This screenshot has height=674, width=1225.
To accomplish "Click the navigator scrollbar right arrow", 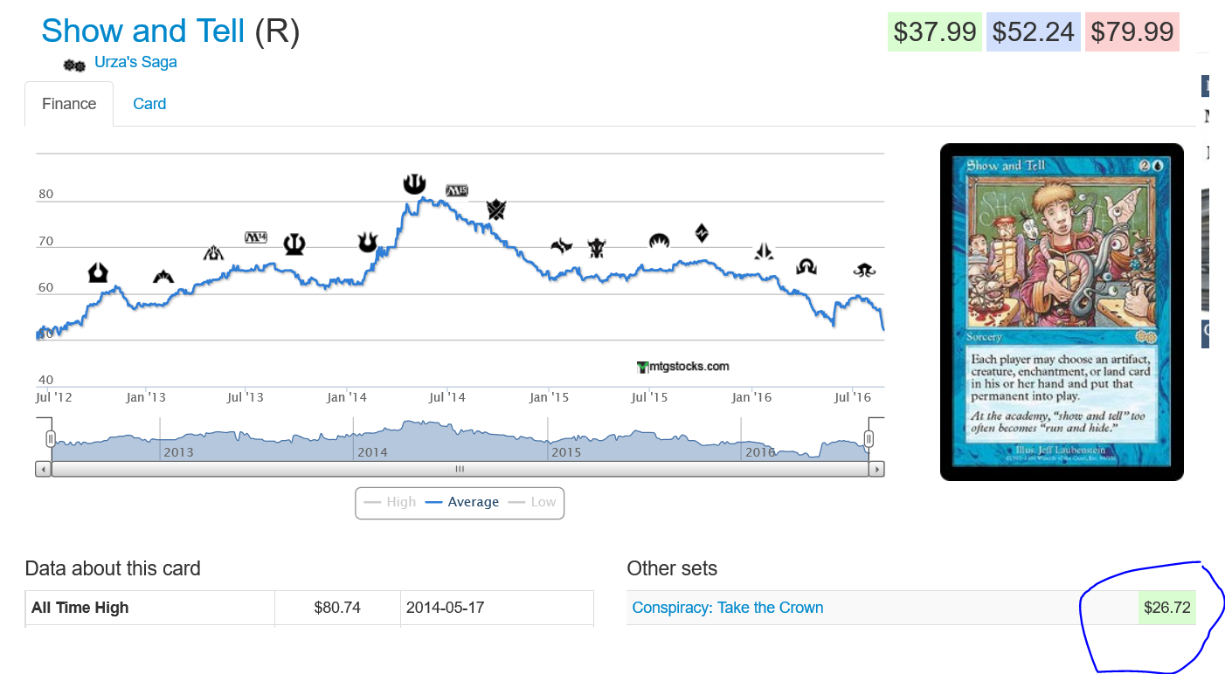I will pos(877,470).
